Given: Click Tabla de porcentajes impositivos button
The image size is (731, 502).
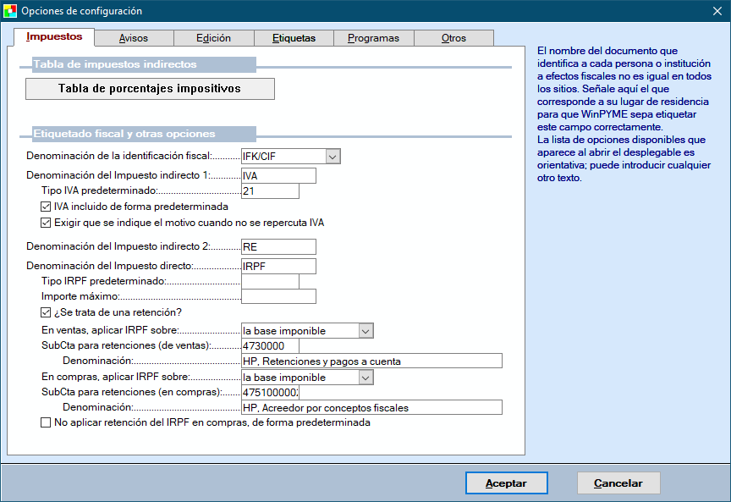Looking at the screenshot, I should [x=150, y=89].
